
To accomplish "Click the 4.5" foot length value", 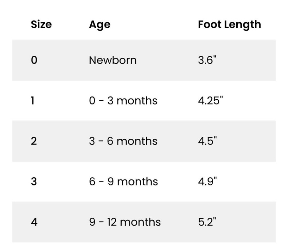I will [207, 141].
